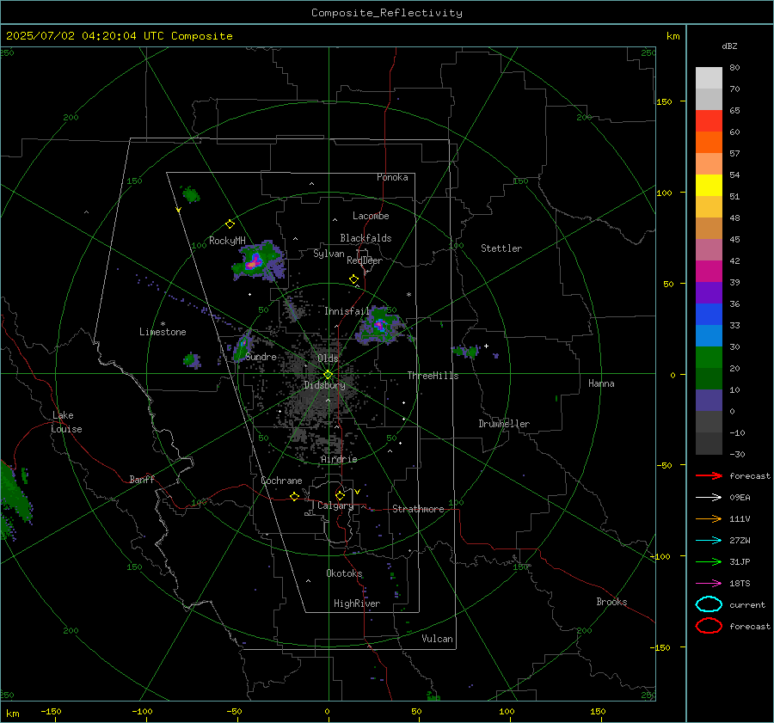Click the RedDeer city label
The height and width of the screenshot is (723, 774).
365,260
